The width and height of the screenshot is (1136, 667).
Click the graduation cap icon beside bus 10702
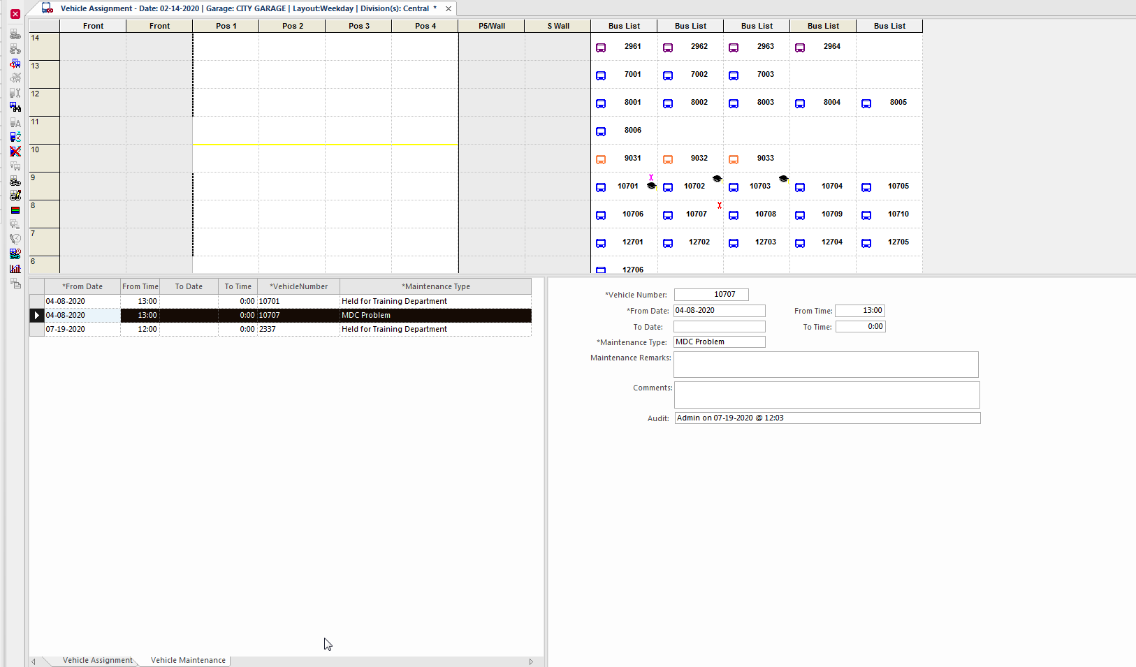[717, 179]
